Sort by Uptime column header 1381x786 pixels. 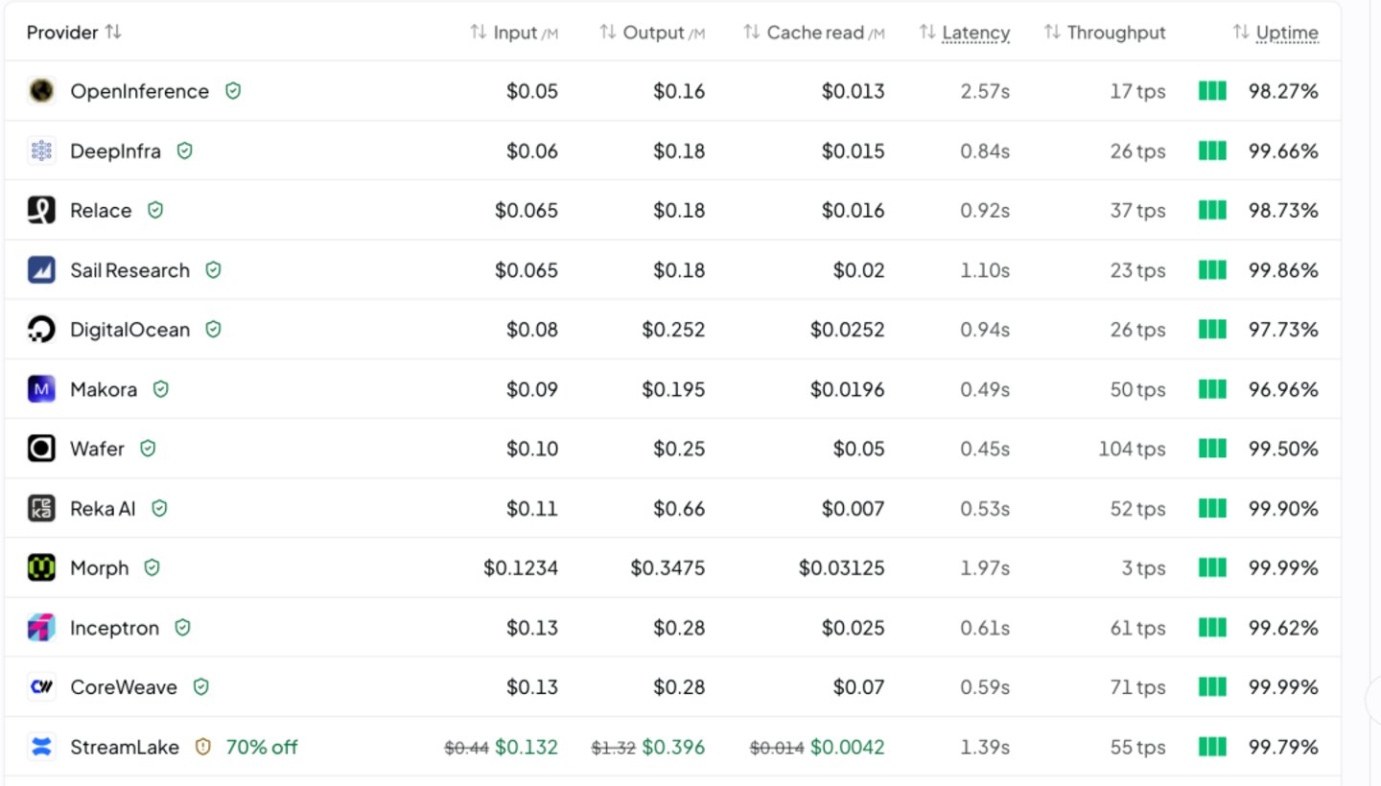(x=1276, y=33)
